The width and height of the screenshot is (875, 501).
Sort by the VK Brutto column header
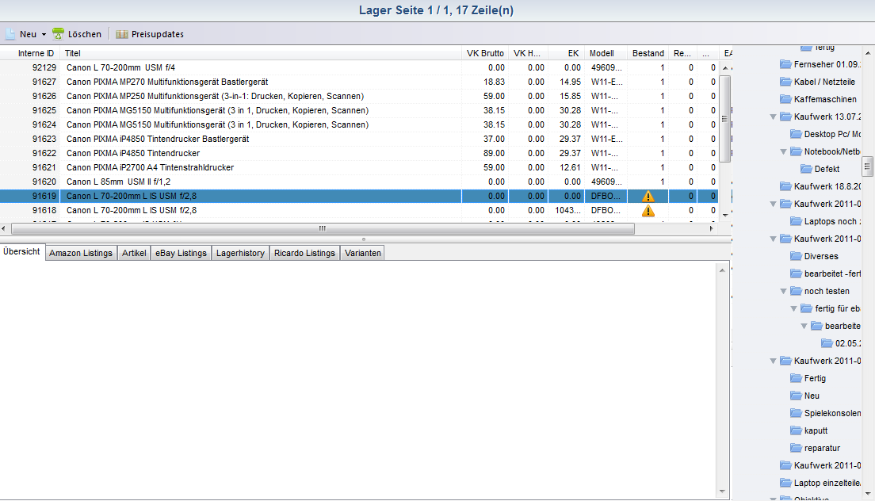(x=485, y=53)
